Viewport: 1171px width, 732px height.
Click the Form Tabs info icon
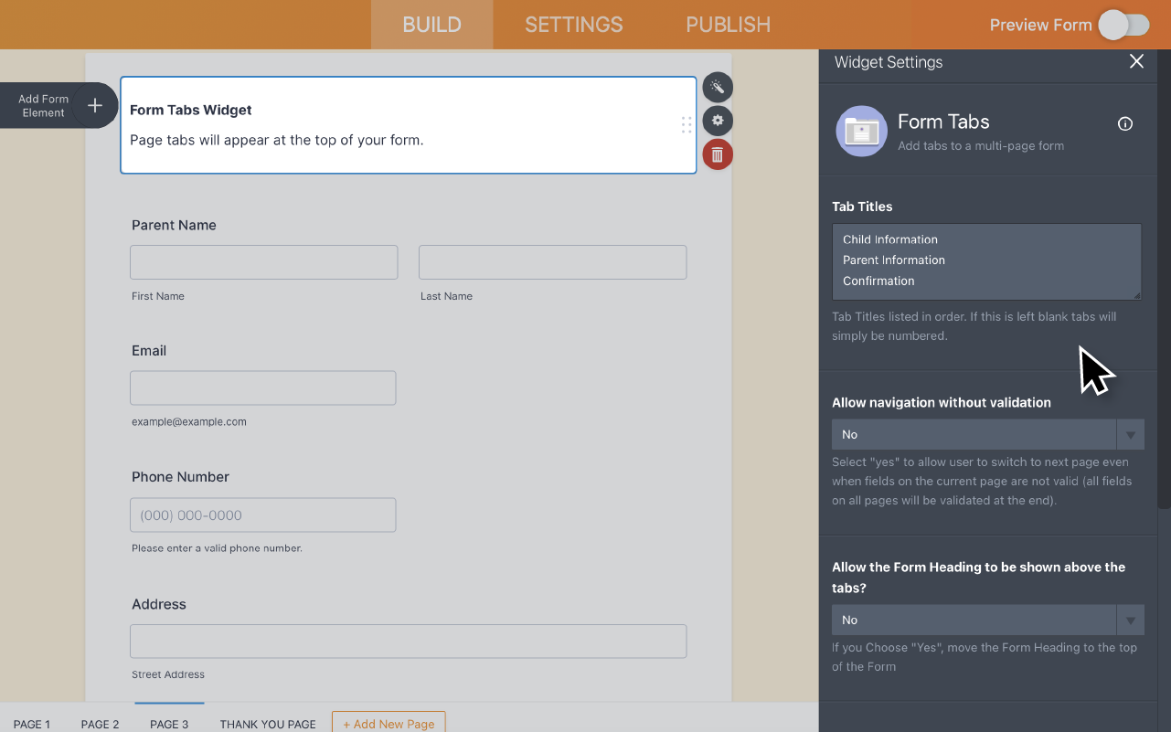1124,123
